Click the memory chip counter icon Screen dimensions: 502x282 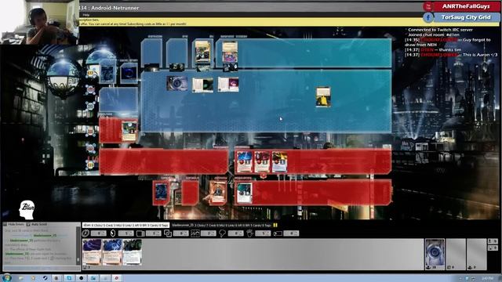pos(140,233)
